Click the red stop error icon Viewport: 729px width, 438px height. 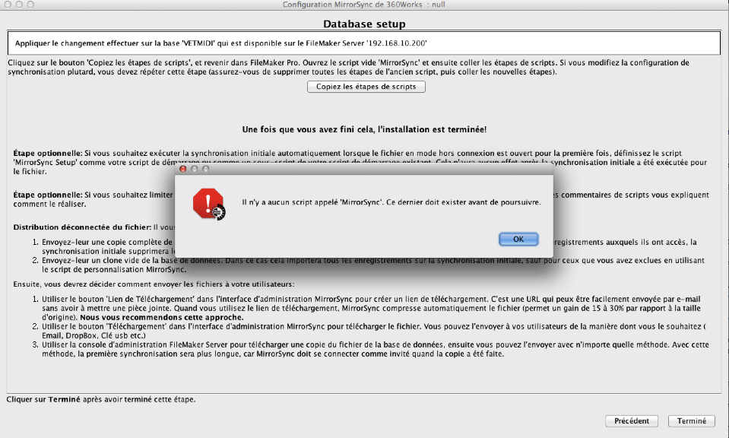point(209,204)
